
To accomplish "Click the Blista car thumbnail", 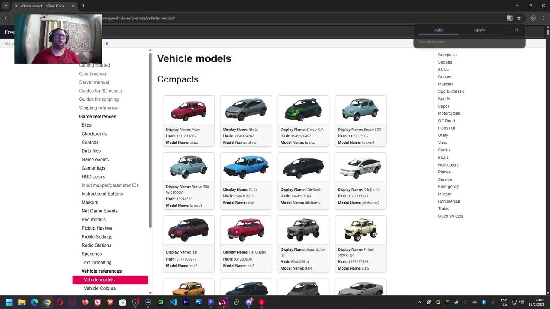I will pyautogui.click(x=246, y=110).
